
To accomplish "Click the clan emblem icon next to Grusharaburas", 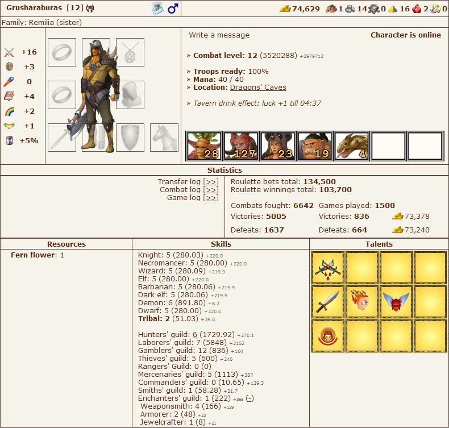I will pyautogui.click(x=90, y=9).
